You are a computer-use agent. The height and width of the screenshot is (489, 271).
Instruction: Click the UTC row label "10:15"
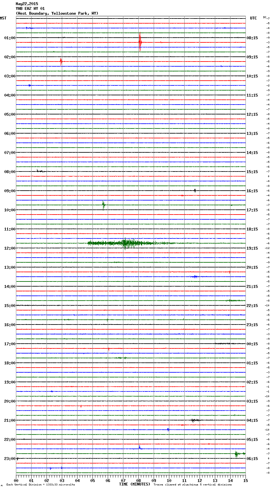(252, 76)
